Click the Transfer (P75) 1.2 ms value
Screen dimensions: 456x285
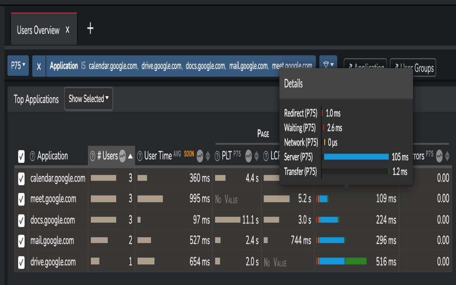click(x=400, y=172)
